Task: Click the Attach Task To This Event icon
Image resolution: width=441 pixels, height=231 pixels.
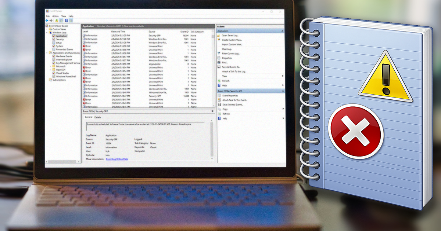Action: pyautogui.click(x=219, y=100)
